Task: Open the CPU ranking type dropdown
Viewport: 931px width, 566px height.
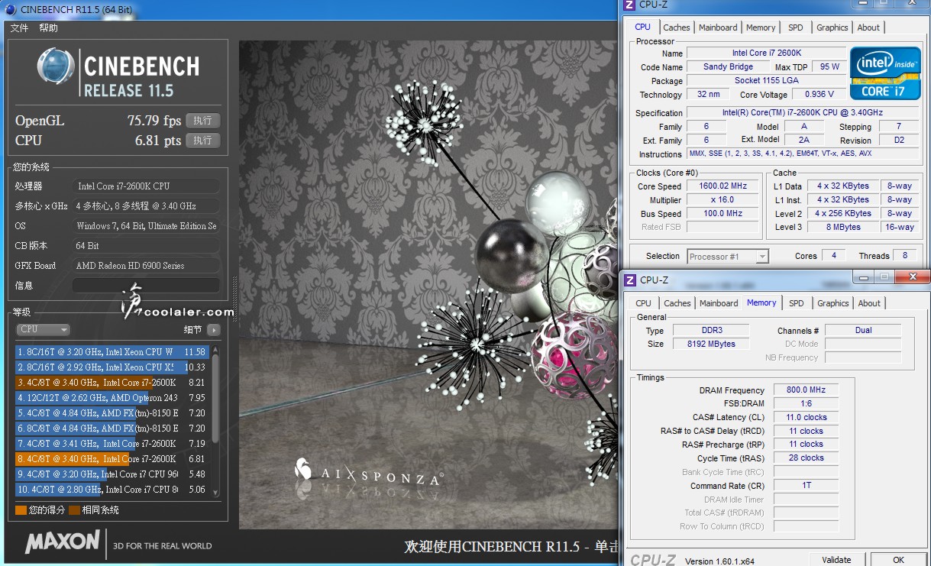Action: coord(43,329)
